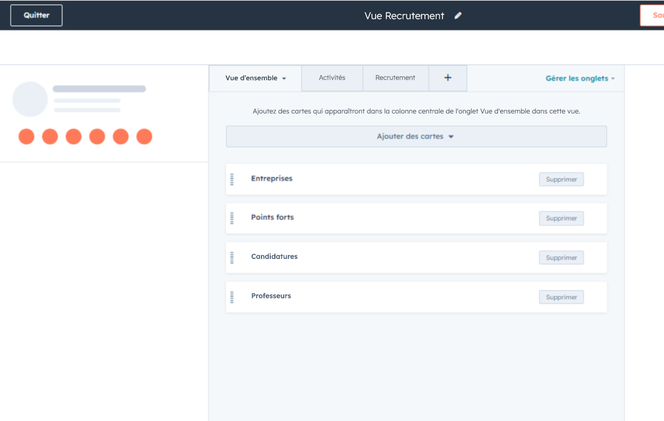Switch to the Recrutement tab
Viewport: 664px width, 421px height.
point(395,78)
